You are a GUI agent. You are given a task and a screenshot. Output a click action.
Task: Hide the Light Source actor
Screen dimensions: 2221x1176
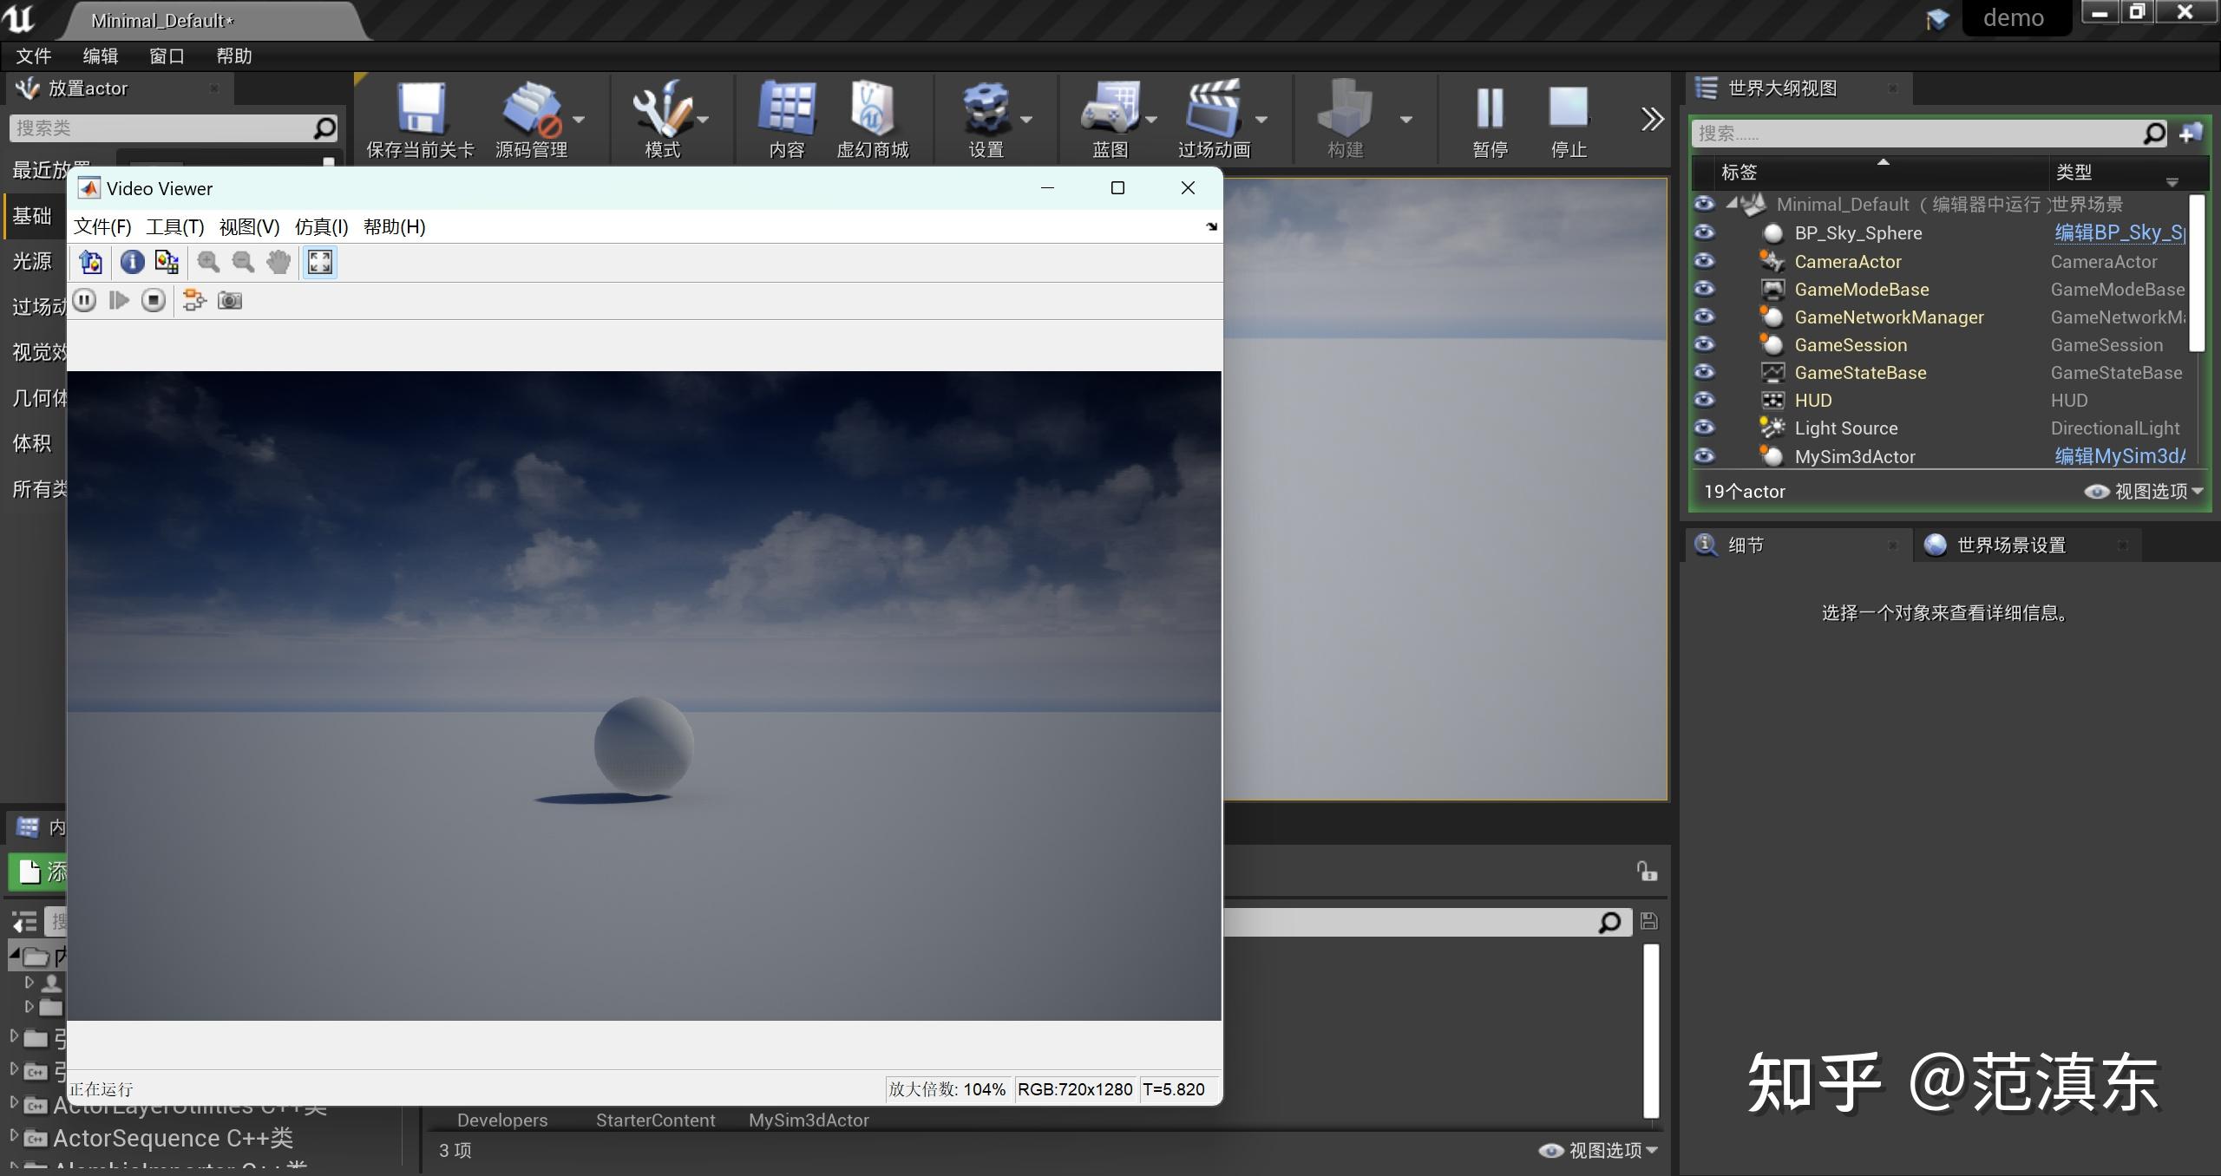[x=1703, y=428]
